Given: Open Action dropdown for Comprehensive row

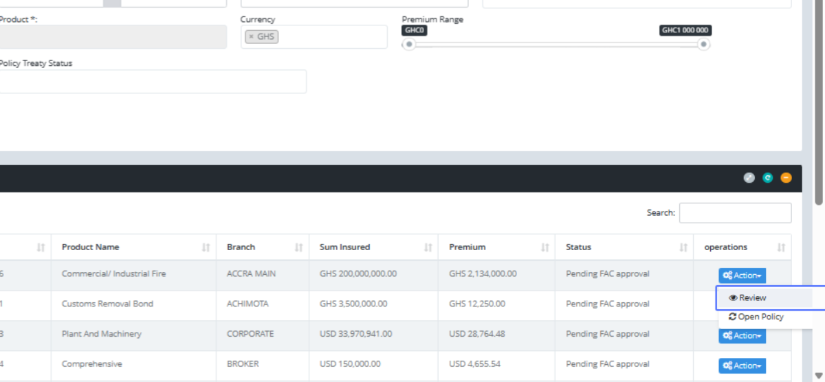Looking at the screenshot, I should [x=742, y=366].
